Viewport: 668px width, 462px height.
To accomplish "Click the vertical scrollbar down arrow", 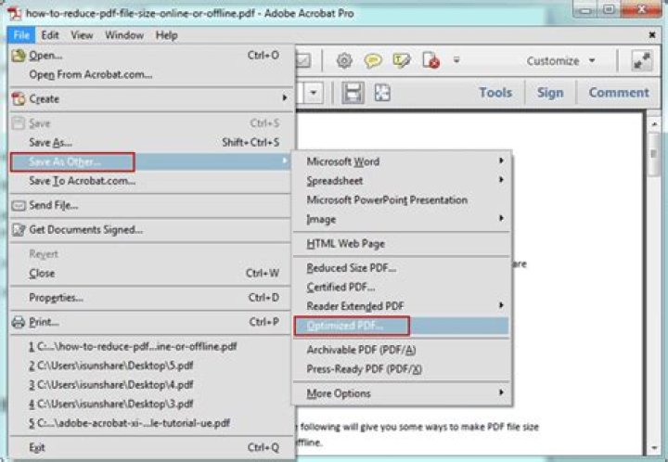I will coord(654,447).
